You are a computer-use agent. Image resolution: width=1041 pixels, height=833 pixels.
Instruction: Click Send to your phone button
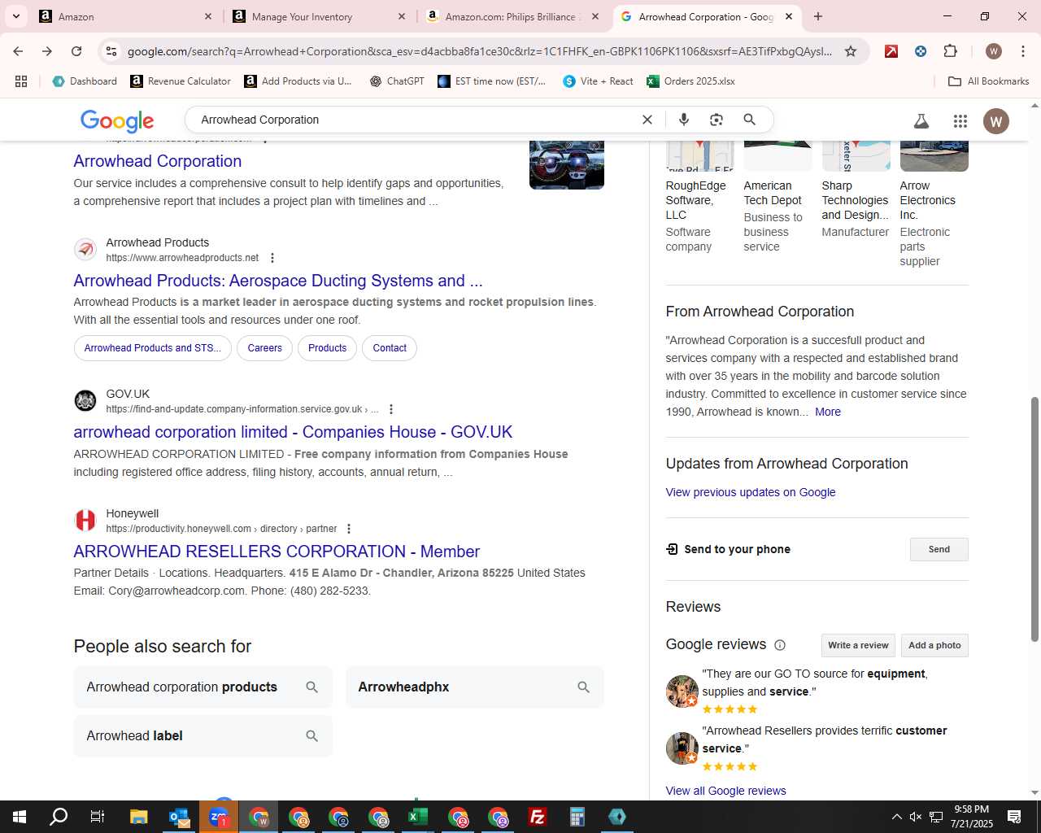pyautogui.click(x=939, y=549)
